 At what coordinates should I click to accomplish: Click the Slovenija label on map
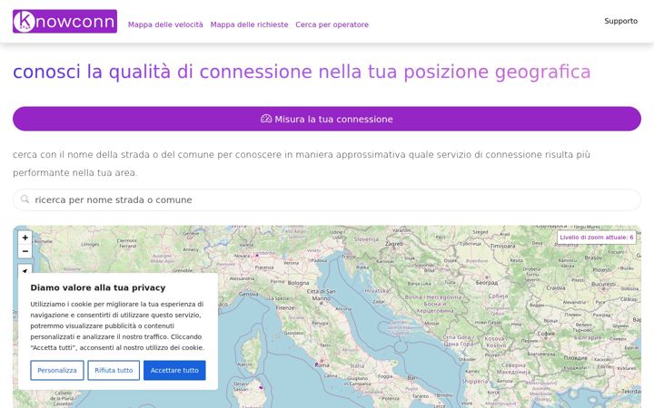366,239
